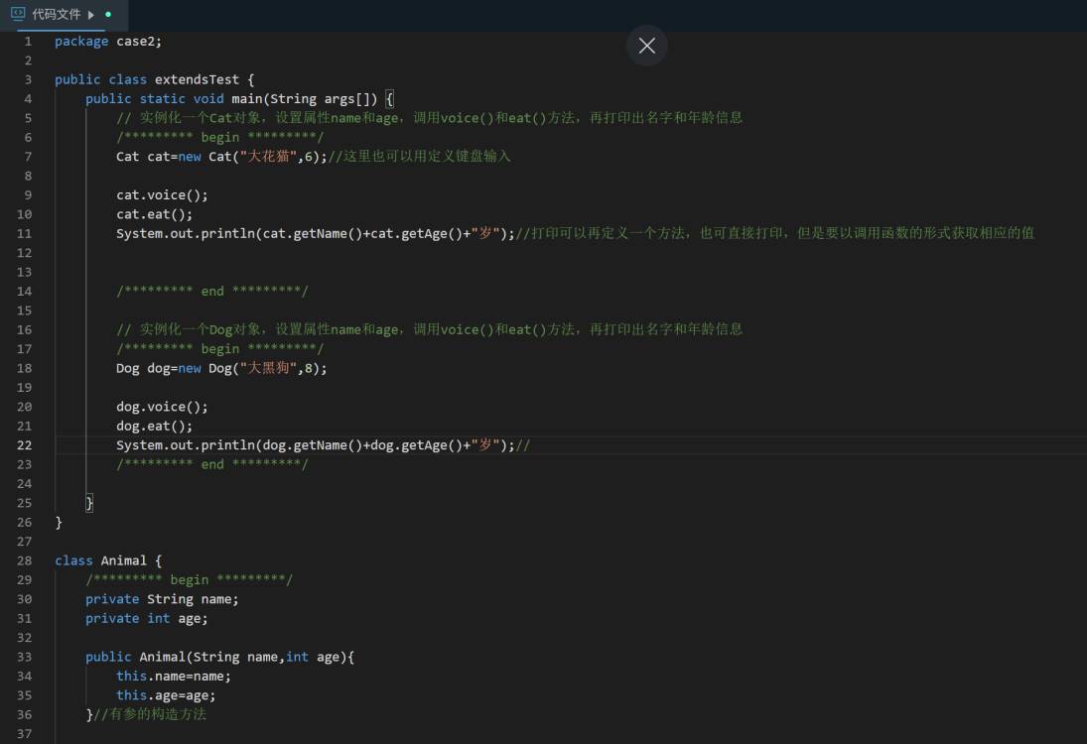Click the '/********* end *********/' comment on line 14
Screen dimensions: 1087x744
(212, 291)
